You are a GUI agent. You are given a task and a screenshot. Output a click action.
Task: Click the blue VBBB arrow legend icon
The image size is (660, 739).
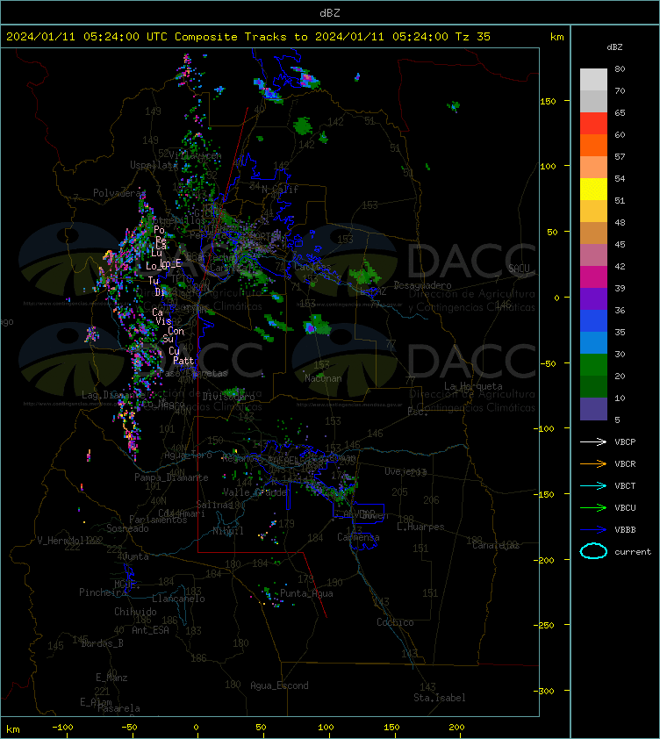[x=593, y=530]
